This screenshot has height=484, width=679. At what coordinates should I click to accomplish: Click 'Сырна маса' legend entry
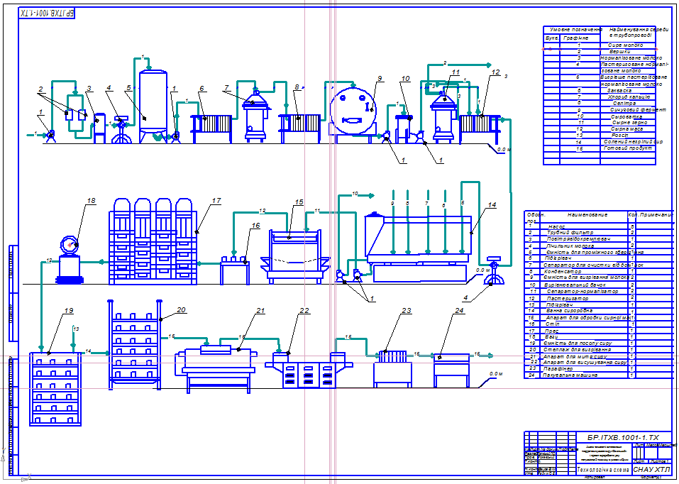pyautogui.click(x=626, y=129)
